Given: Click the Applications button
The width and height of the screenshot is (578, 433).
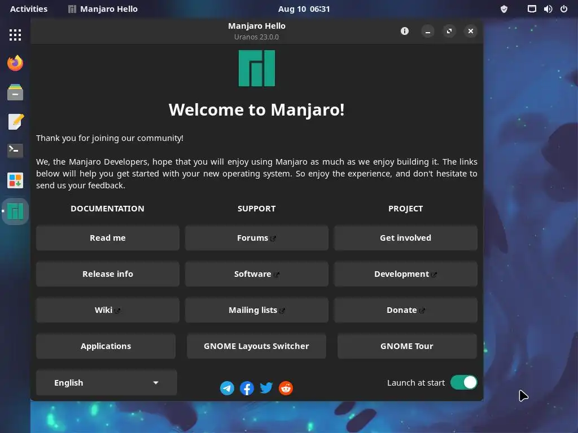Looking at the screenshot, I should [106, 346].
